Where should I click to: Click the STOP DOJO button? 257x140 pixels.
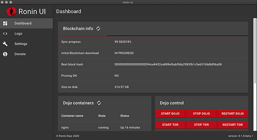click(x=201, y=113)
